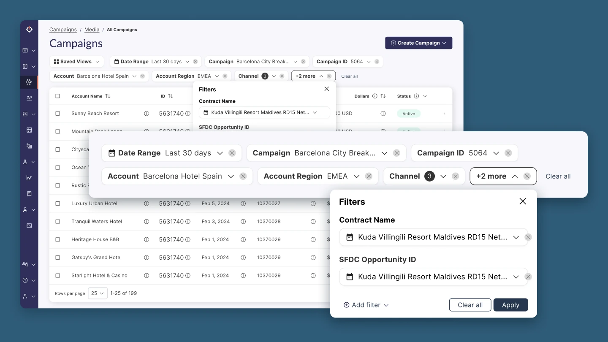Open the clipboard icon in the sidebar

[x=25, y=66]
